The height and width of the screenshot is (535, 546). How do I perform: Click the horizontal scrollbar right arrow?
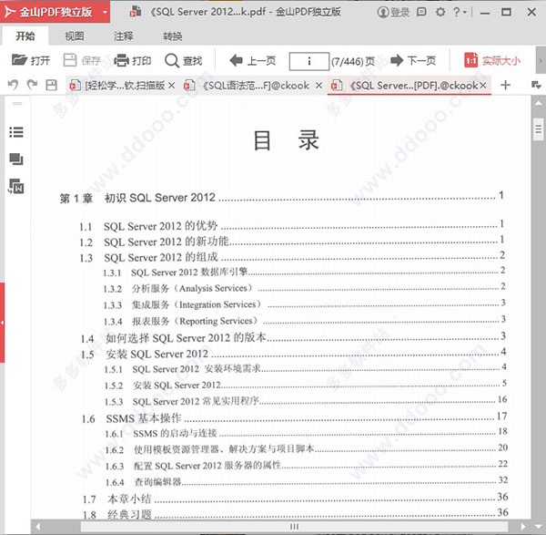523,526
